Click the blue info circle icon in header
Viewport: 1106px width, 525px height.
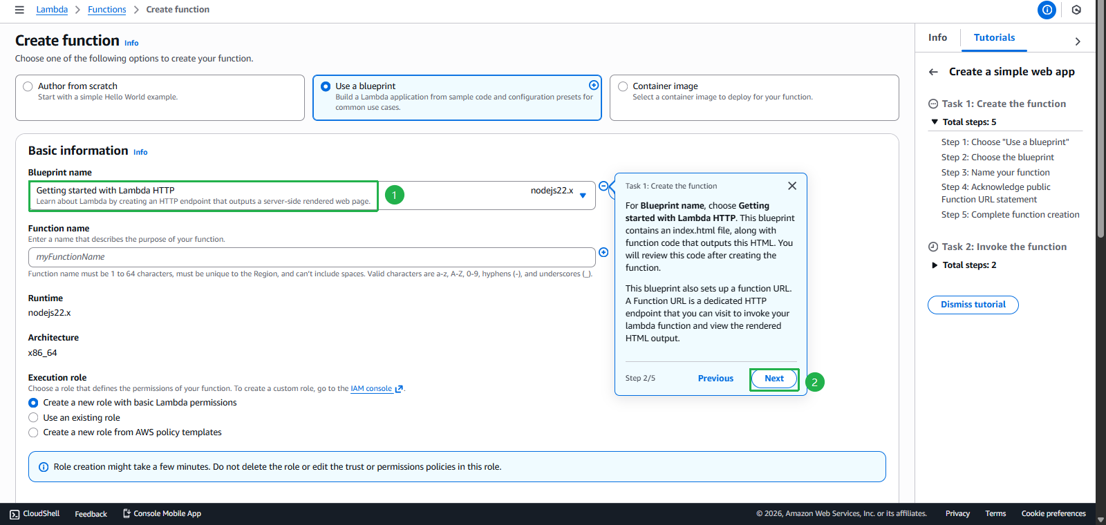point(1047,10)
